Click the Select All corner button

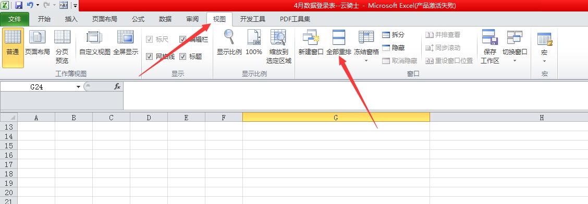[x=9, y=117]
